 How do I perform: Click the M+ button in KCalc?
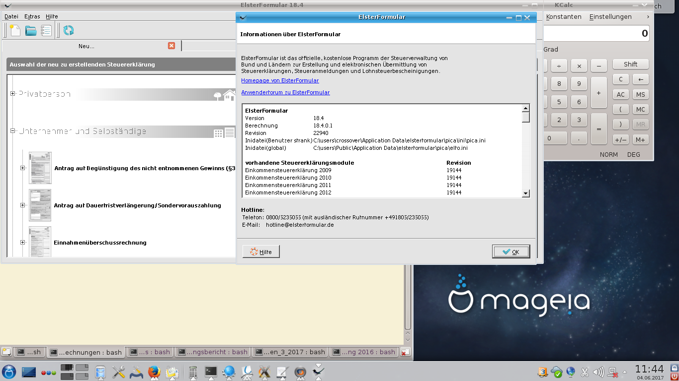pyautogui.click(x=640, y=139)
